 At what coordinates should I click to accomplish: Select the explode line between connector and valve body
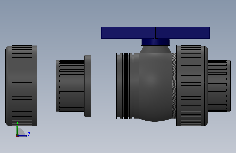tap(103, 86)
